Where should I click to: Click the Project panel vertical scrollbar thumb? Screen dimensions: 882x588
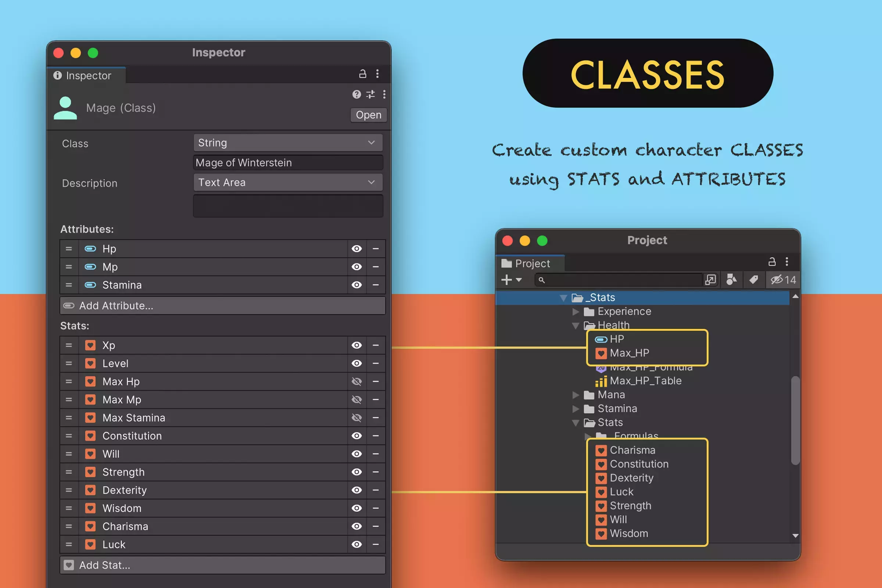tap(795, 420)
